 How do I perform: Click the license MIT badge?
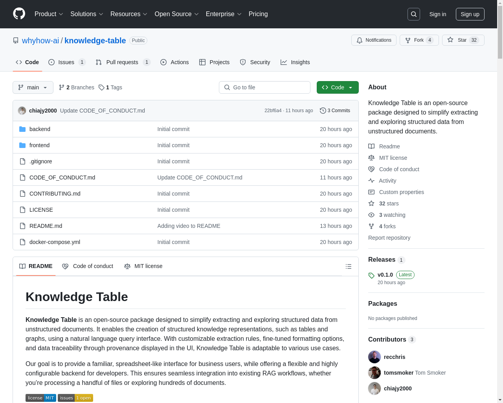41,398
